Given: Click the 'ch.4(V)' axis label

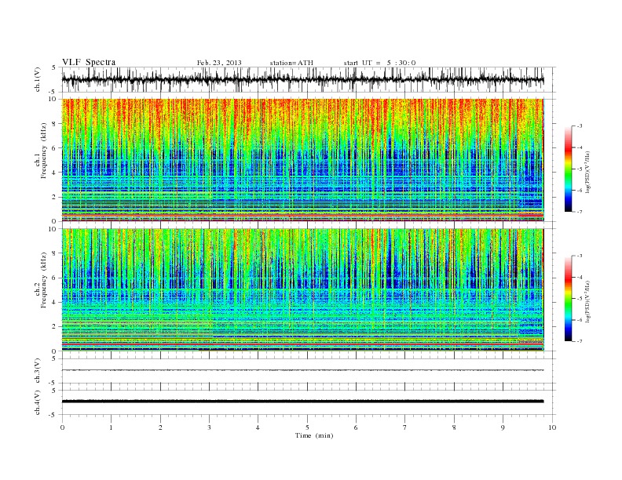Looking at the screenshot, I should [x=38, y=402].
